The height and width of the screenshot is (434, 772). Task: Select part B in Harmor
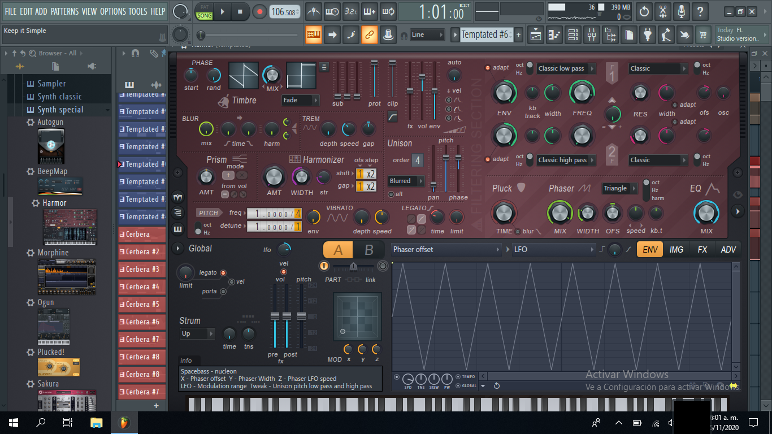coord(369,250)
